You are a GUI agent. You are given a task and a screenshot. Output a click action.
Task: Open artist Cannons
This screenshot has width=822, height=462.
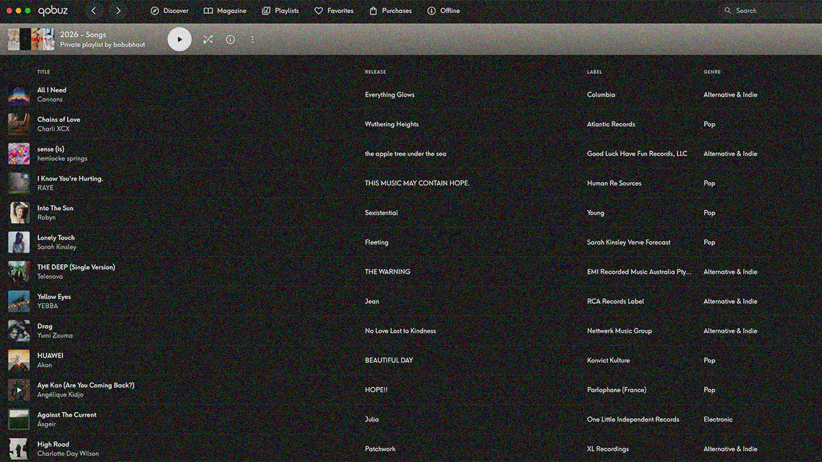[x=50, y=100]
